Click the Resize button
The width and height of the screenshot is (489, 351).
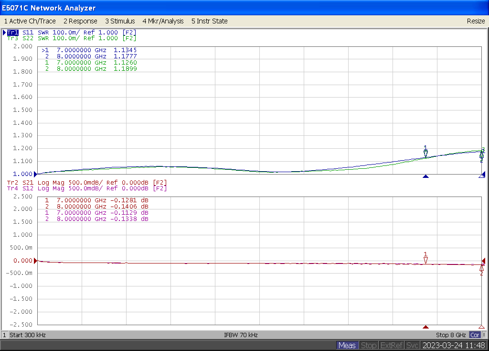click(x=476, y=21)
